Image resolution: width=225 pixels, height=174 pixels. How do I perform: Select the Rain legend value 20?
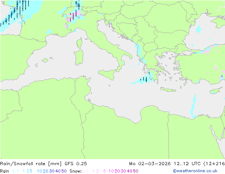[45, 171]
